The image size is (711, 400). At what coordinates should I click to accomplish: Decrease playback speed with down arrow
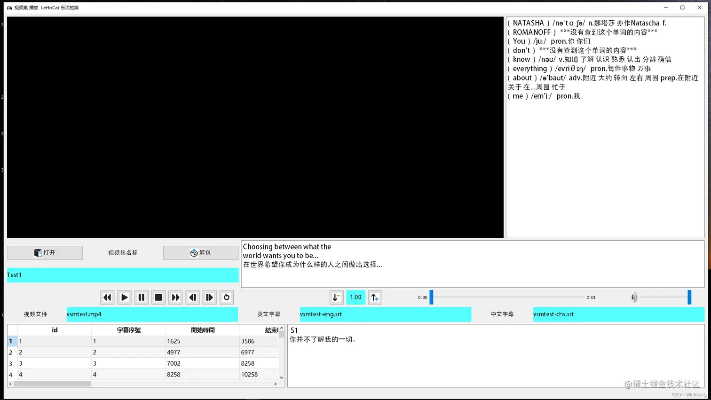336,298
